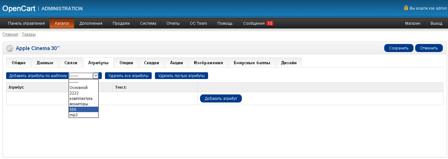Open the Система menu
The height and width of the screenshot is (159, 448).
148,23
